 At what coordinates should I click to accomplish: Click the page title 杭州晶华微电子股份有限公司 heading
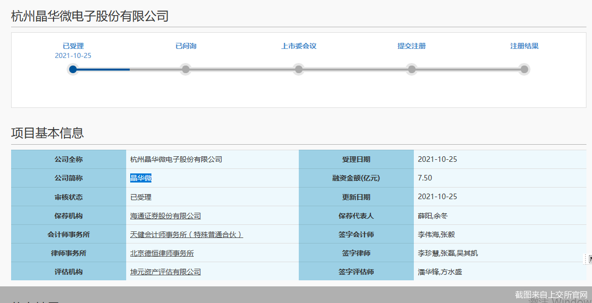pos(90,17)
